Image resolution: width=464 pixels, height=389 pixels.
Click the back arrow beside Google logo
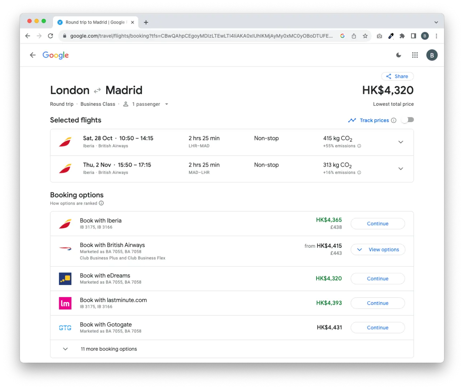click(33, 55)
